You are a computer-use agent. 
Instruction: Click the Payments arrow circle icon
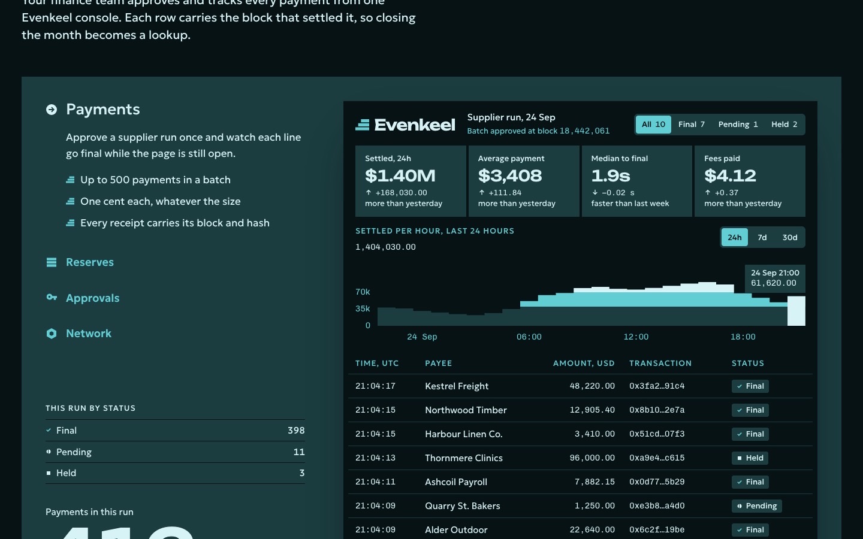tap(52, 110)
